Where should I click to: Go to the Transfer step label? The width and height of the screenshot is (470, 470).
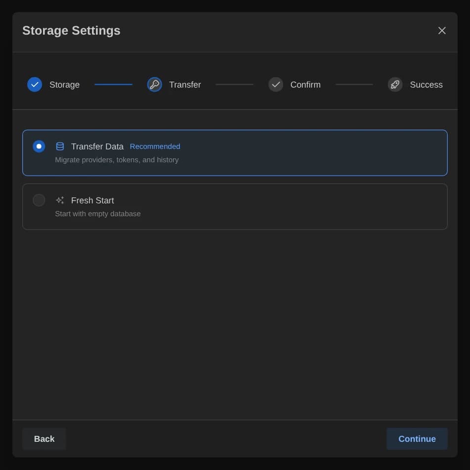pyautogui.click(x=185, y=85)
